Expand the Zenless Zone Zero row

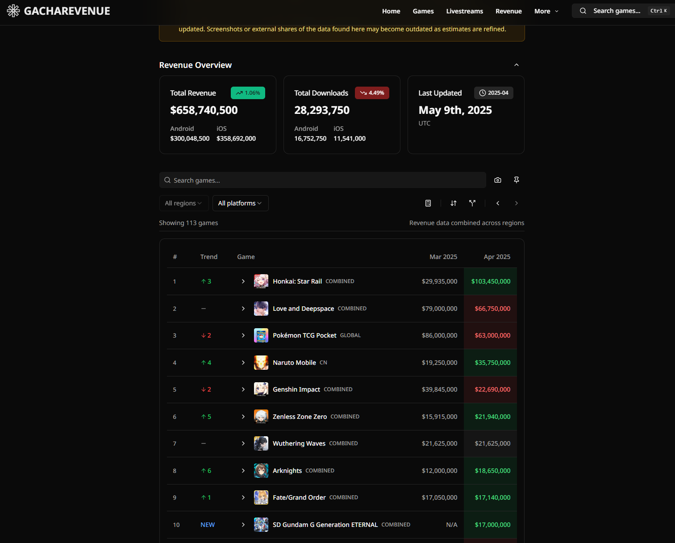point(243,417)
